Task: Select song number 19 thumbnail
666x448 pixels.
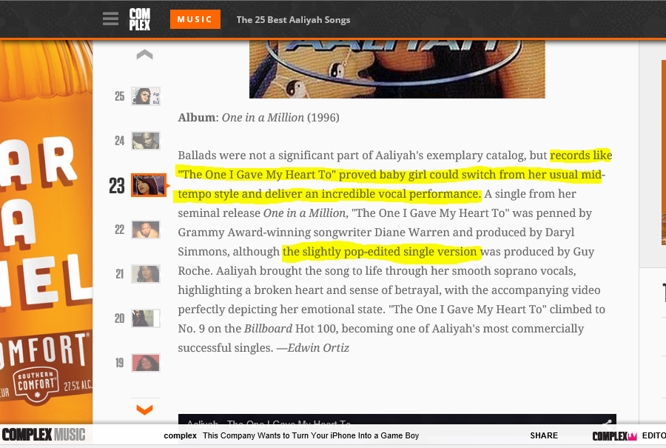Action: click(146, 363)
